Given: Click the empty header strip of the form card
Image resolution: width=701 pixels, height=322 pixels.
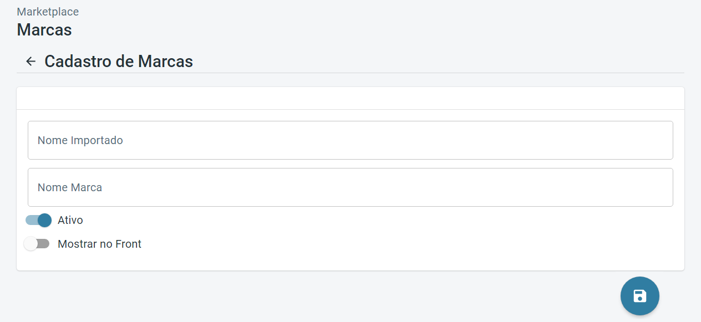Looking at the screenshot, I should (350, 98).
